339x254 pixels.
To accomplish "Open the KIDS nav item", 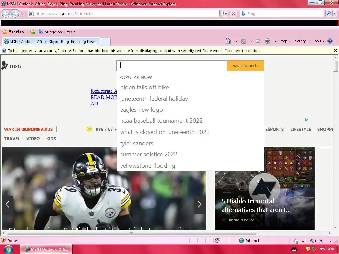I will (x=51, y=139).
